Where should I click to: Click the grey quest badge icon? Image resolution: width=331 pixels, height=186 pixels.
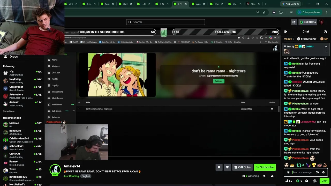click(x=314, y=181)
